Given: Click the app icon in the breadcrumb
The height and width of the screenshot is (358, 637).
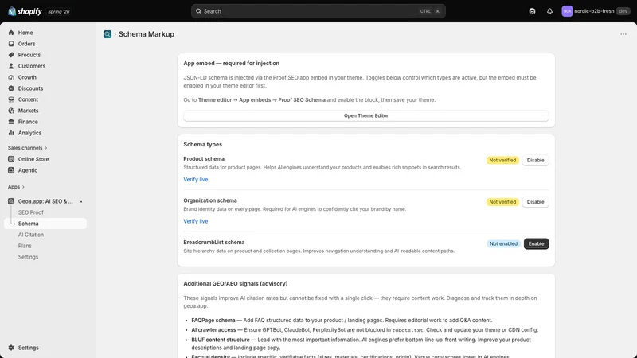Looking at the screenshot, I should click(107, 34).
